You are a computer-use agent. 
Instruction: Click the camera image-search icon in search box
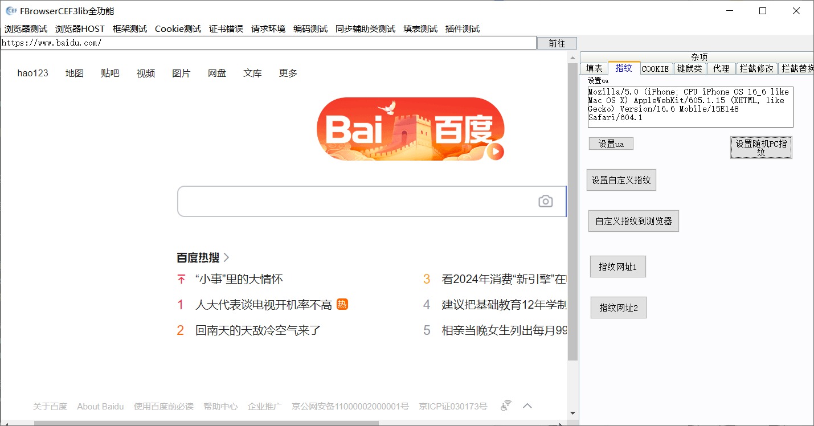(546, 201)
